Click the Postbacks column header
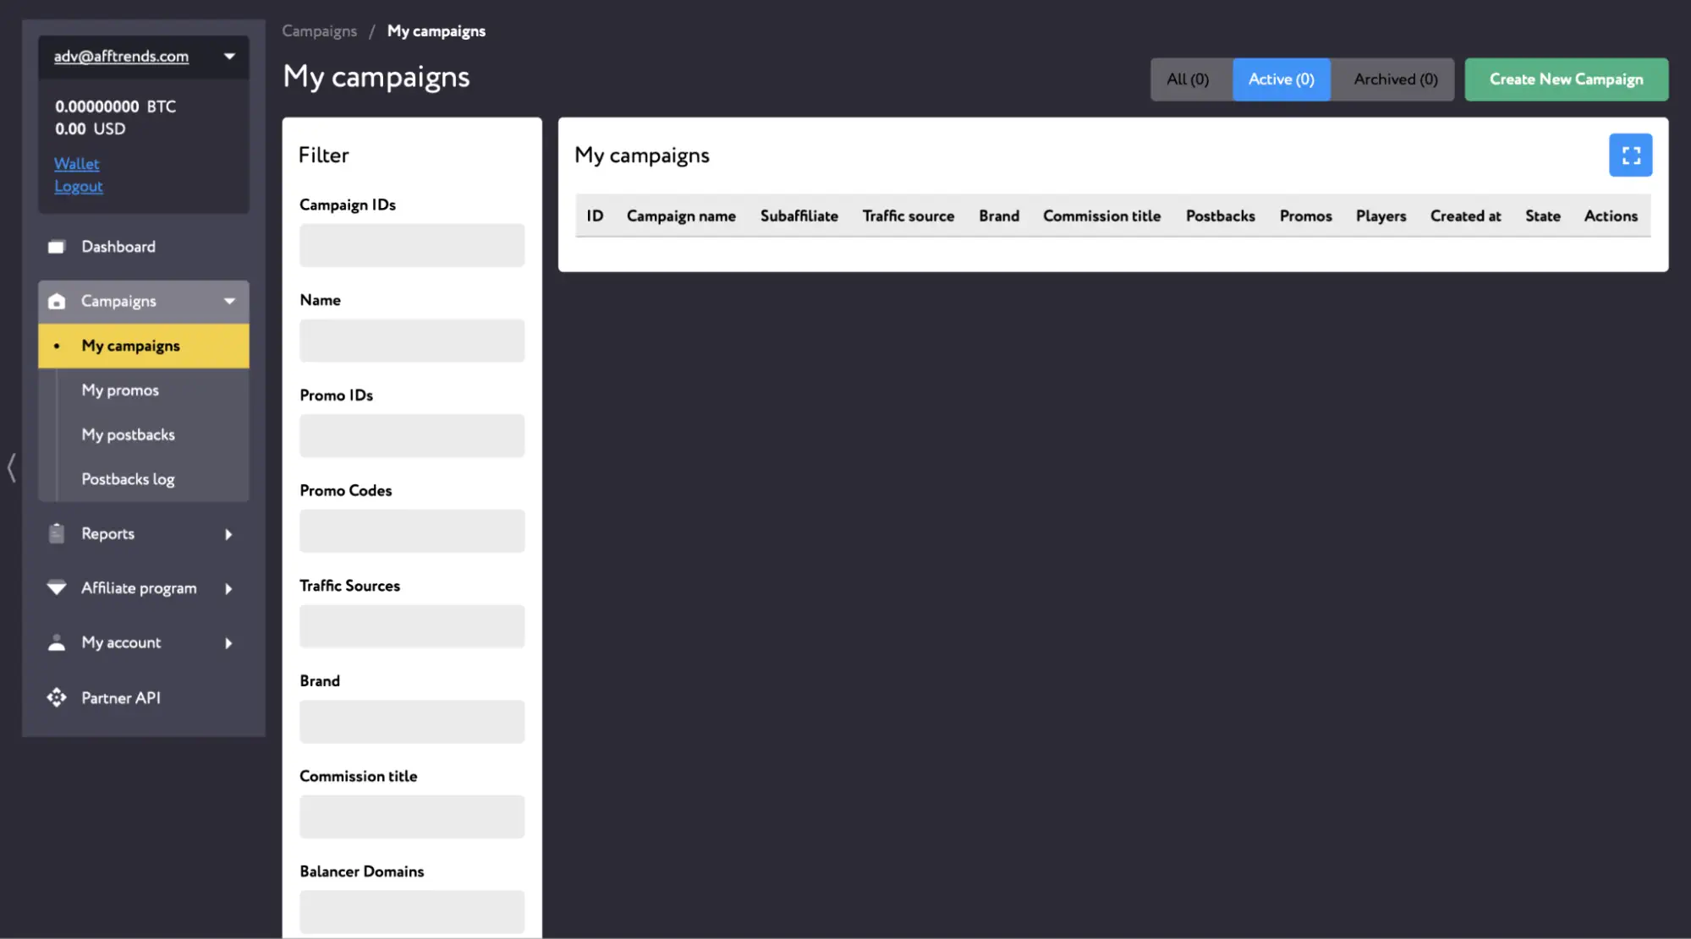This screenshot has height=939, width=1691. tap(1220, 216)
